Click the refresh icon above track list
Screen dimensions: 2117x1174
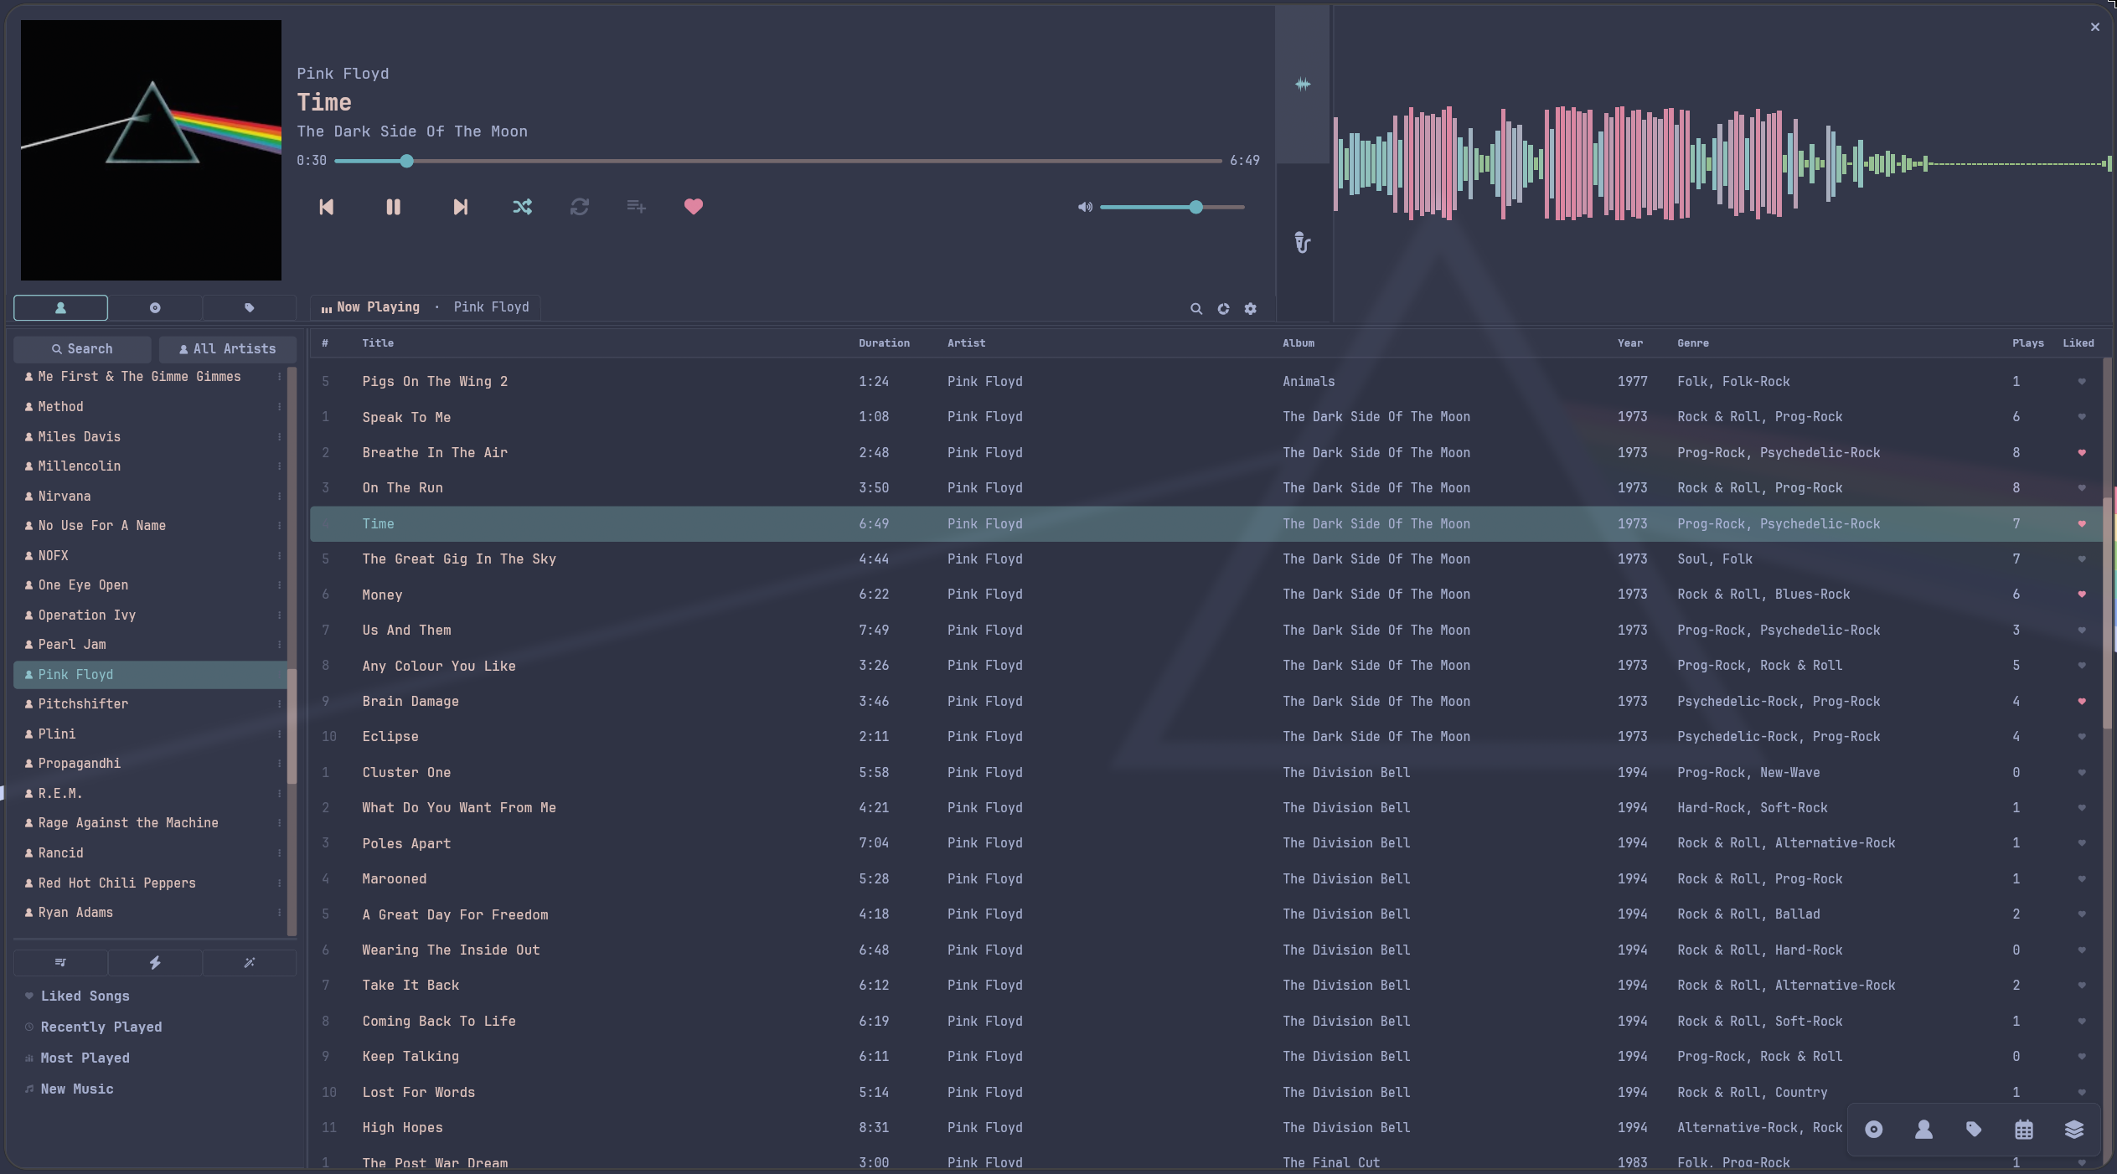point(1224,309)
